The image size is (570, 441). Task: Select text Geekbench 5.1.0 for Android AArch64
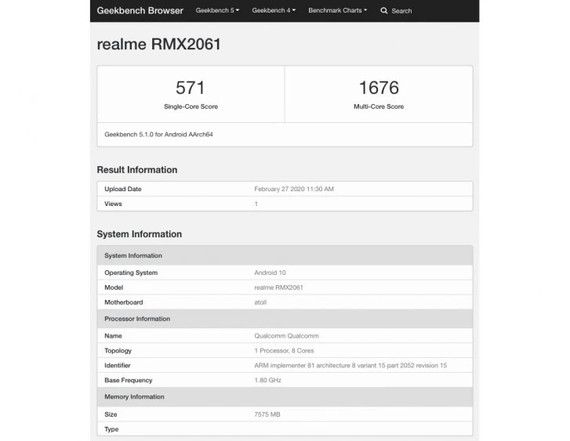[158, 135]
